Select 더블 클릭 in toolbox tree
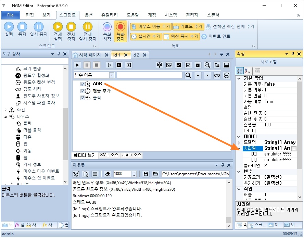The image size is (304, 238). (32, 130)
